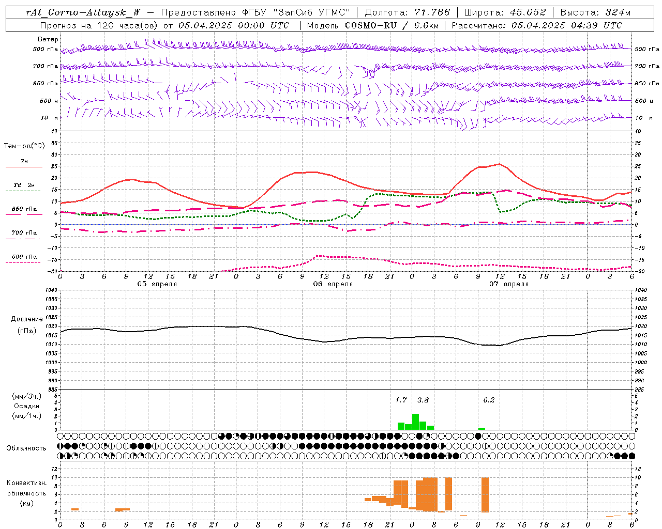
Task: Click the 850 гПа entry in temperature legend
Action: click(x=24, y=209)
